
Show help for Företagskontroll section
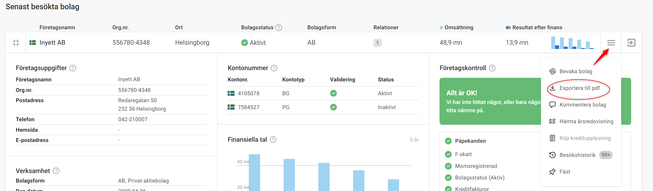492,68
